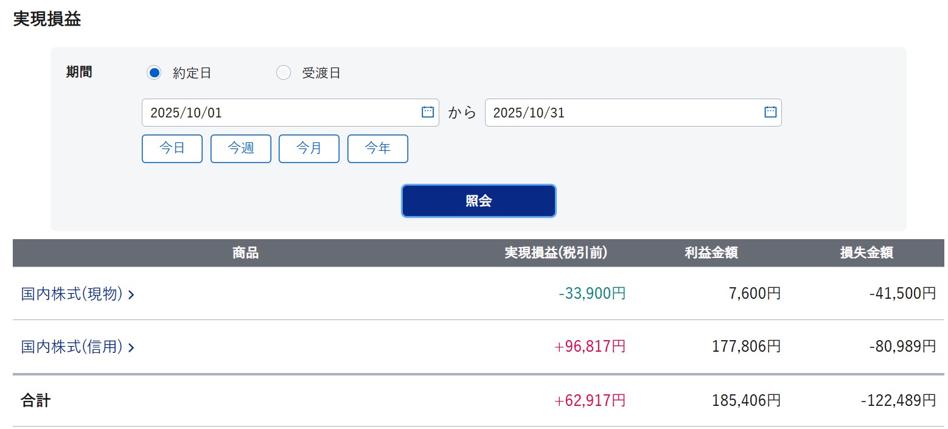The height and width of the screenshot is (429, 948).
Task: Click the start date field showing 2025/10/01
Action: click(x=280, y=113)
